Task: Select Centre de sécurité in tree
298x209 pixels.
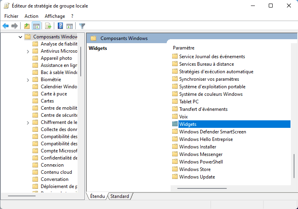Action: point(59,115)
